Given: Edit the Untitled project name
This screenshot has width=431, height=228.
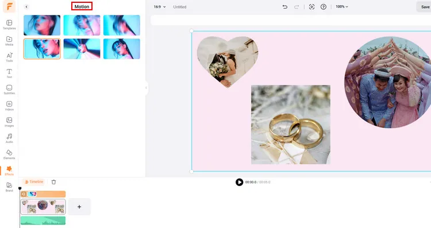Looking at the screenshot, I should [180, 7].
